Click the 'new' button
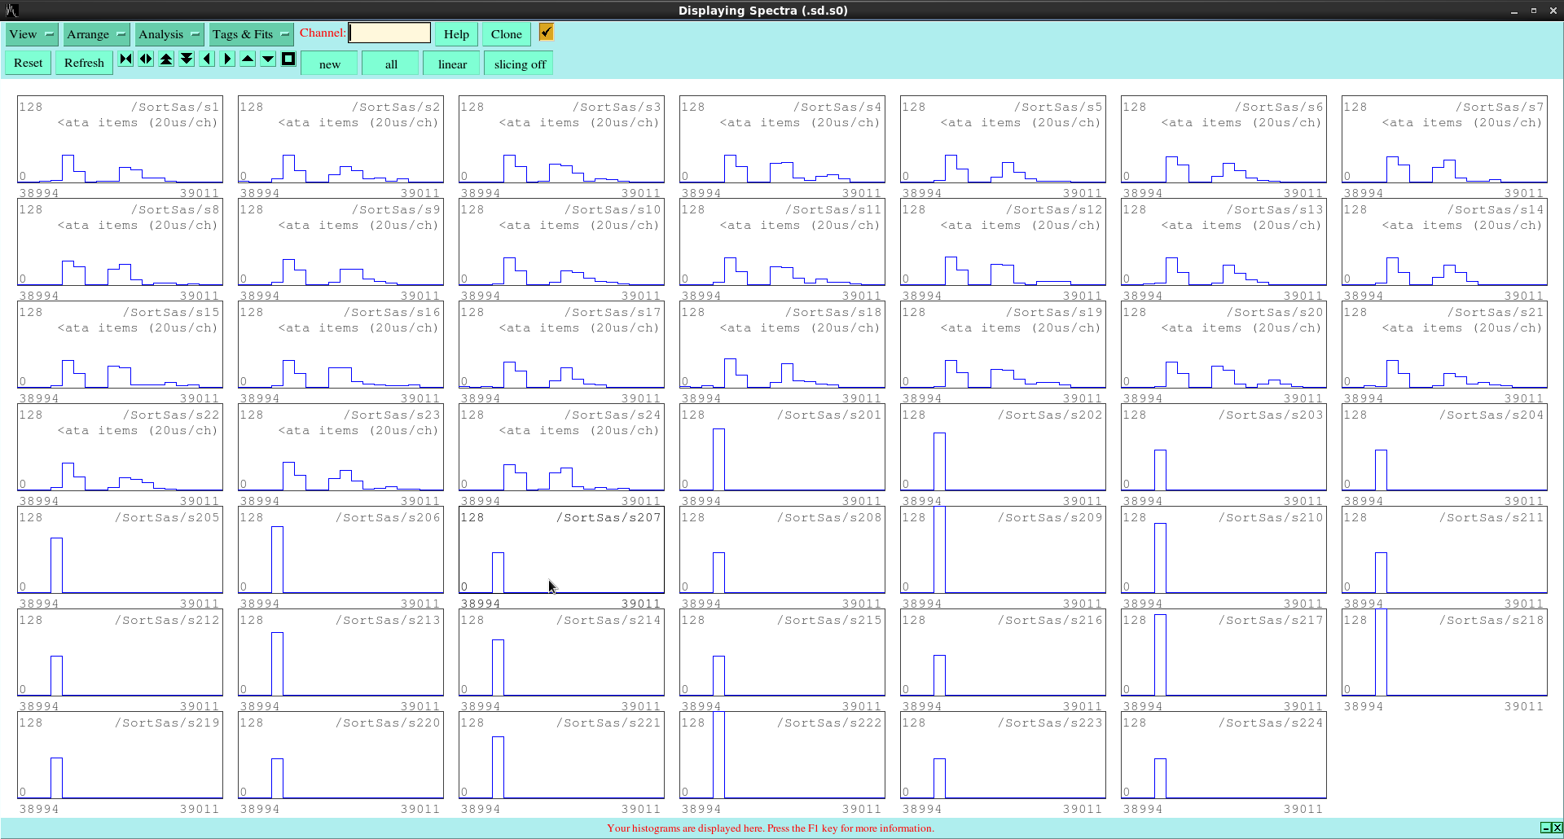Image resolution: width=1564 pixels, height=839 pixels. (330, 64)
